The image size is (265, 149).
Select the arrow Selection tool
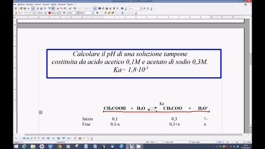tap(16, 138)
